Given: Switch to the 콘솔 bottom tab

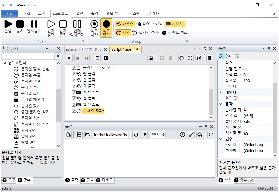Looking at the screenshot, I should (88, 180).
